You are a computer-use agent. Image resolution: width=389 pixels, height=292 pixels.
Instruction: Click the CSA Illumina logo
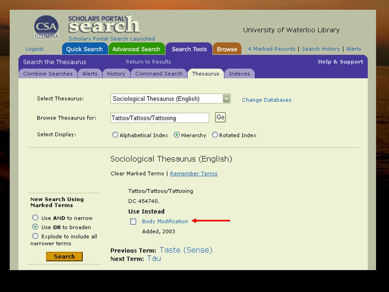point(46,27)
